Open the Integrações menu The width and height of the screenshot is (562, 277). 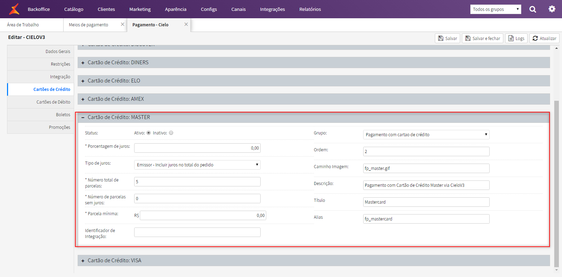[x=273, y=9]
